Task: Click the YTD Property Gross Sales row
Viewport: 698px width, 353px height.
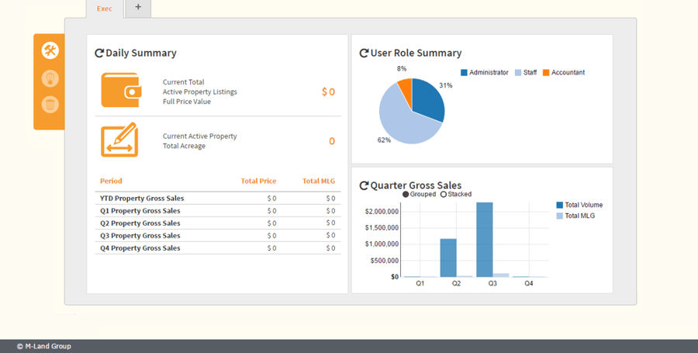Action: point(142,199)
